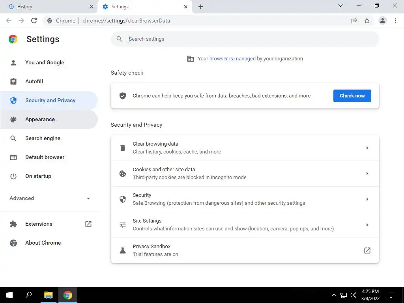Screen dimensions: 404x303
Task: Click the 'You and Google' label
Action: [x=45, y=63]
